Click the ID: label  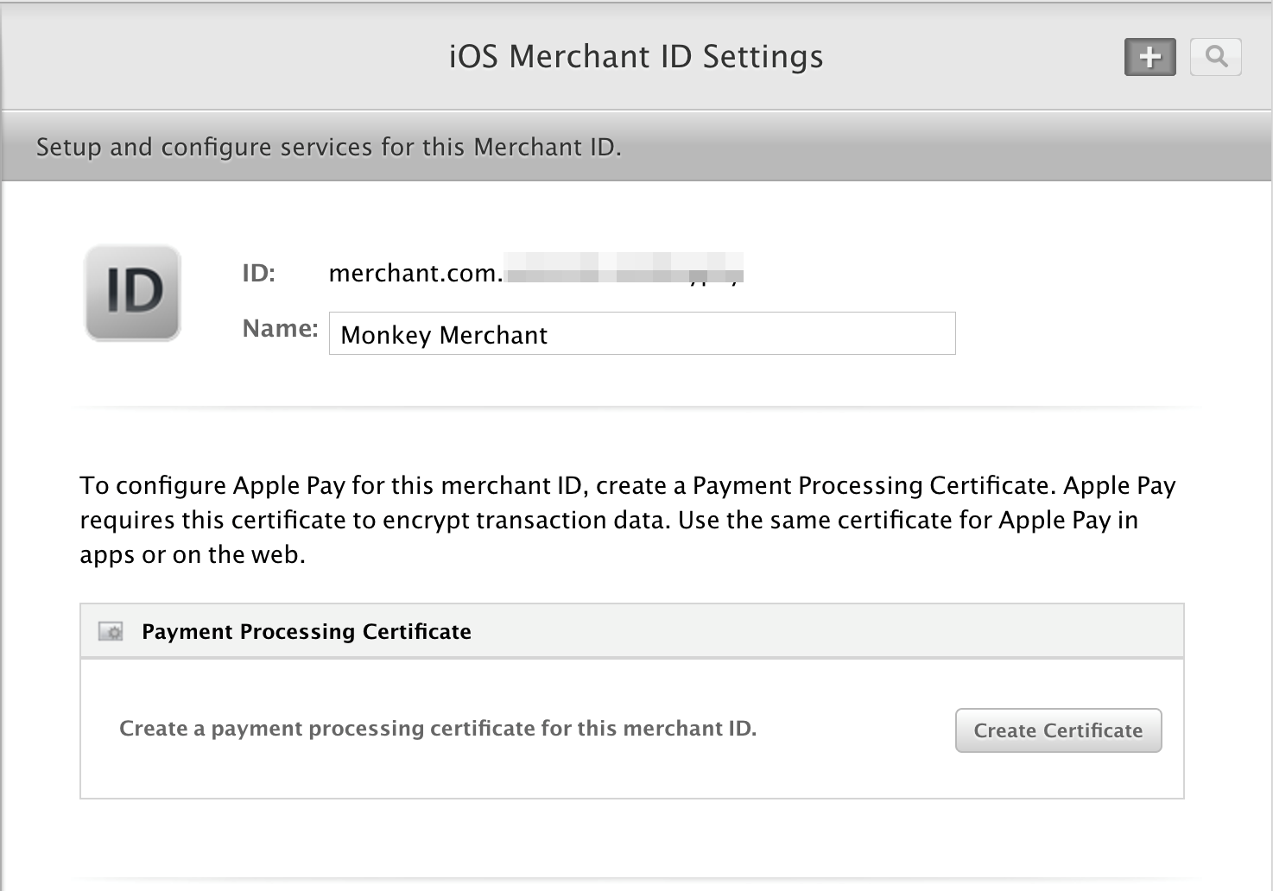coord(258,273)
